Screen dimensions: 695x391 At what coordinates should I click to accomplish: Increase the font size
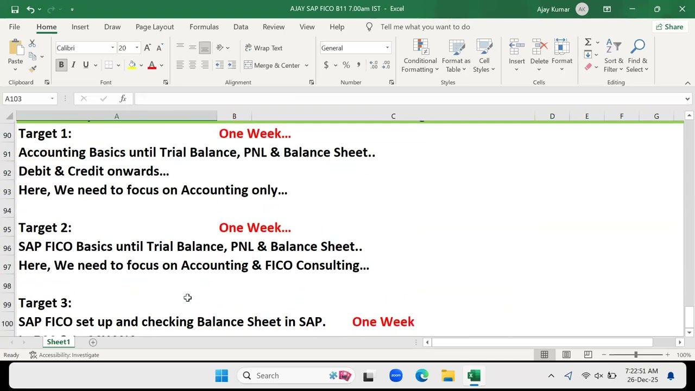[147, 48]
